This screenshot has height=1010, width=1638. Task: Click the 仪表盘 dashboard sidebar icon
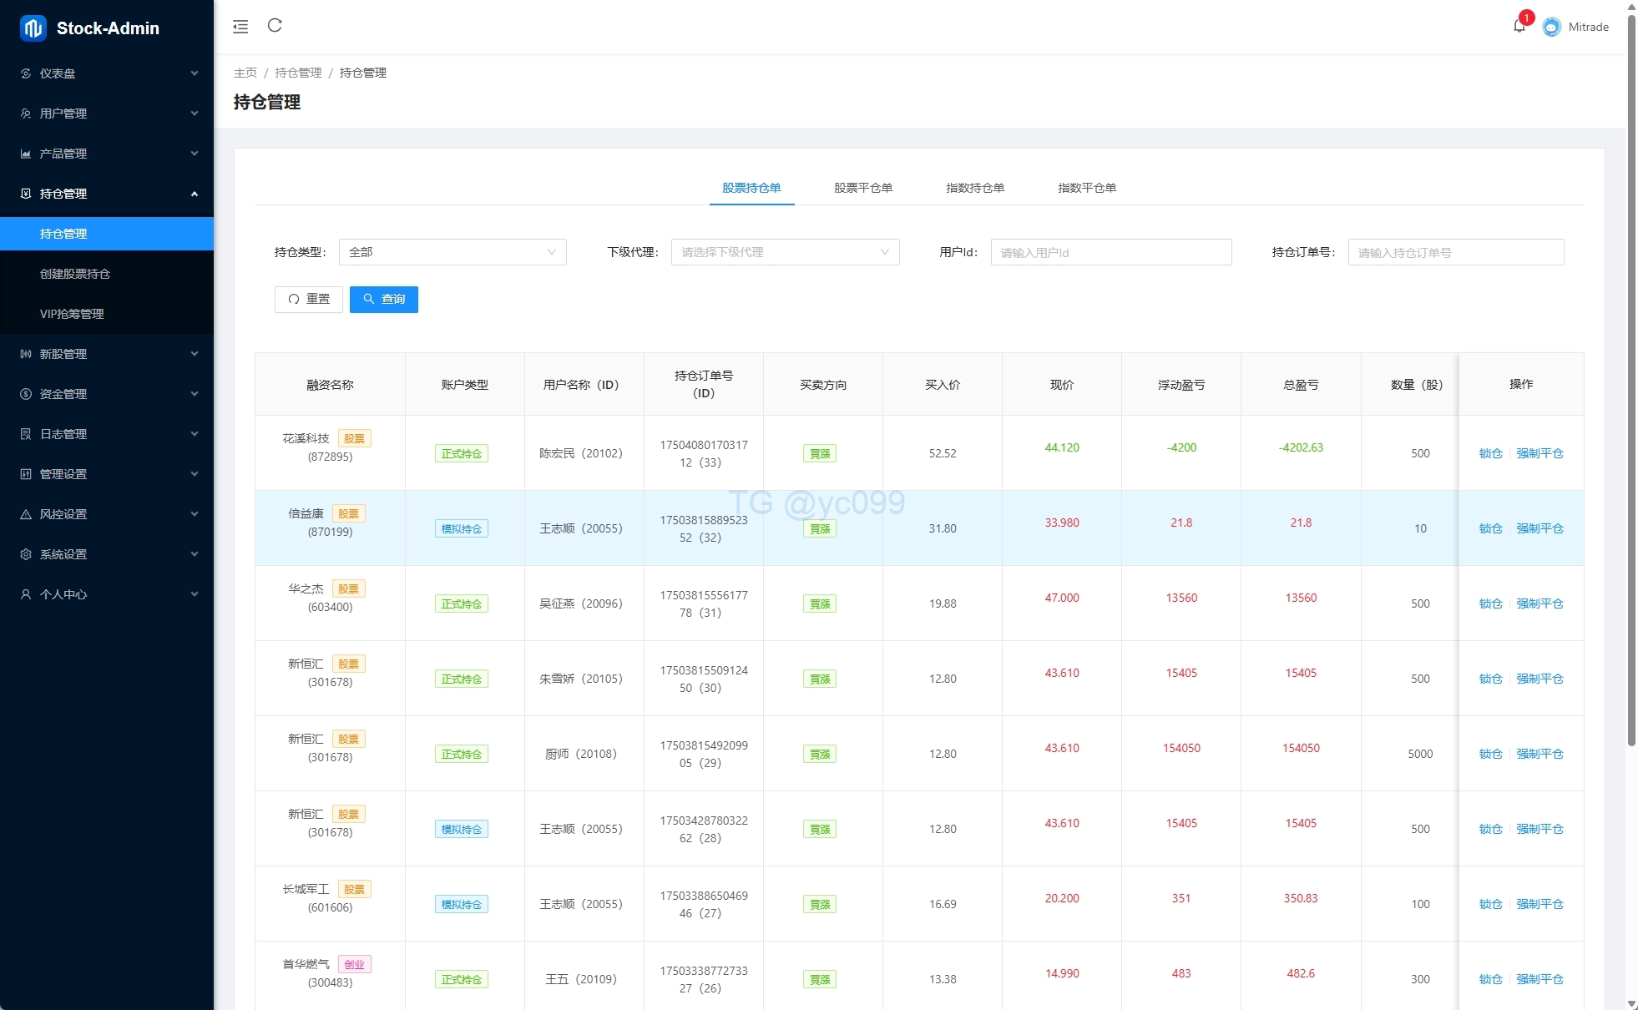pos(26,73)
